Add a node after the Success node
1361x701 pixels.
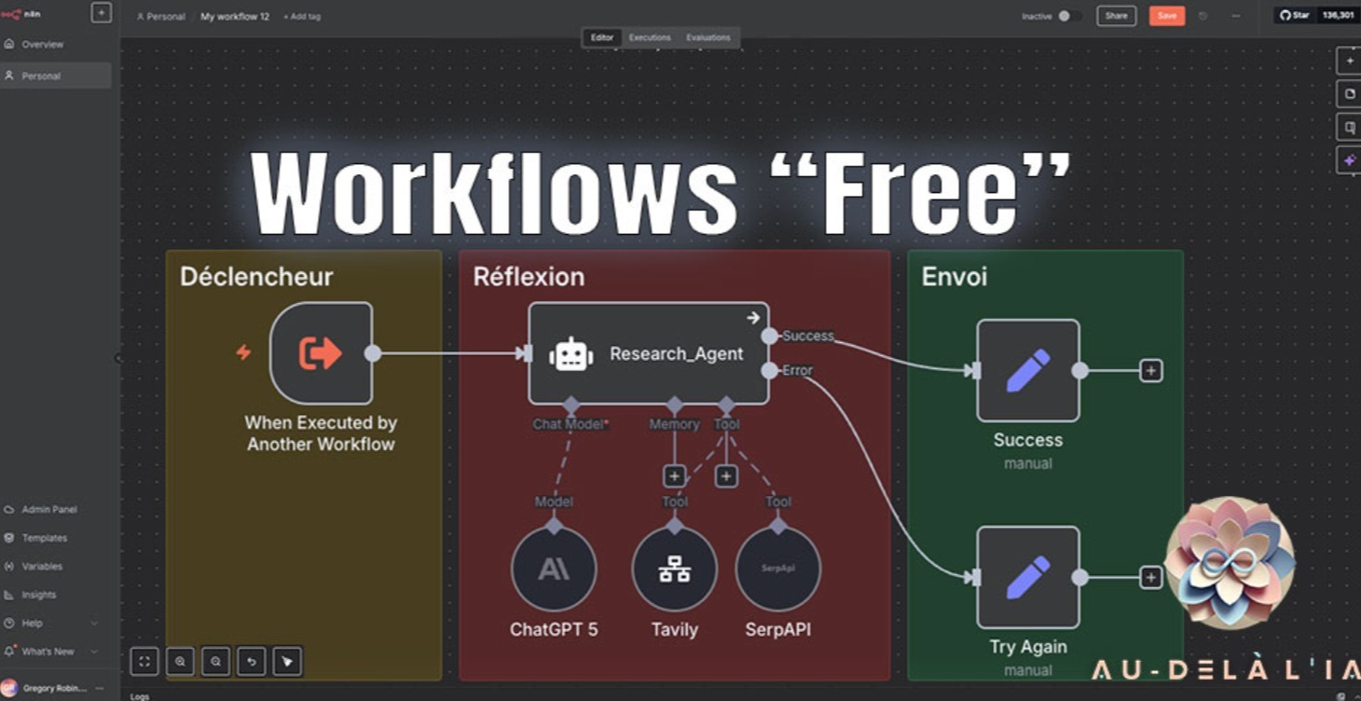[1151, 371]
